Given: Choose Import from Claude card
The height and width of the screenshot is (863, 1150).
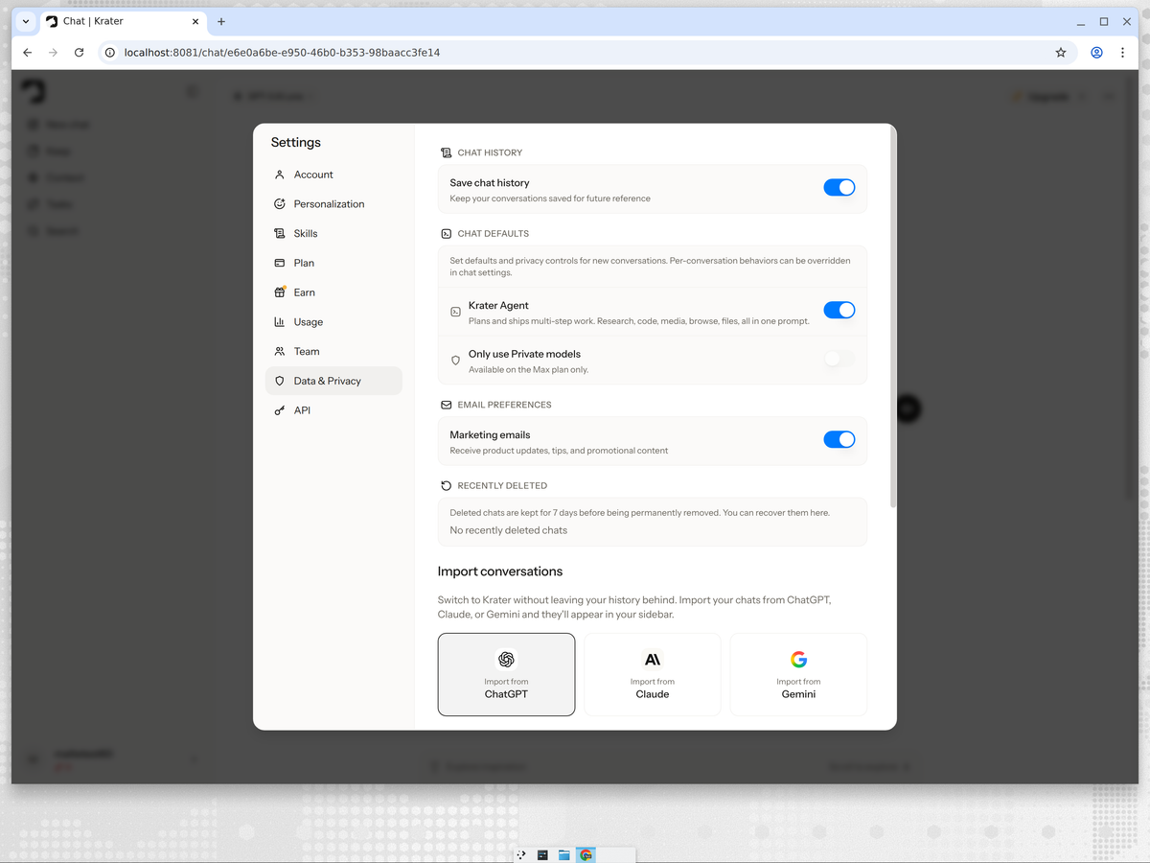Looking at the screenshot, I should 653,674.
